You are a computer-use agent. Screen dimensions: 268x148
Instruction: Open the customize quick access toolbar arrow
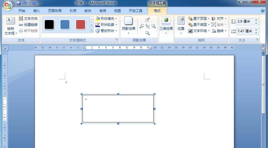[x=42, y=3]
